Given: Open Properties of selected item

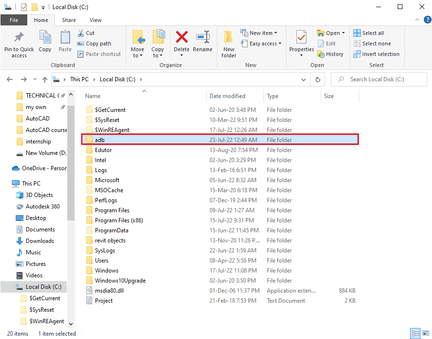Looking at the screenshot, I should (301, 42).
